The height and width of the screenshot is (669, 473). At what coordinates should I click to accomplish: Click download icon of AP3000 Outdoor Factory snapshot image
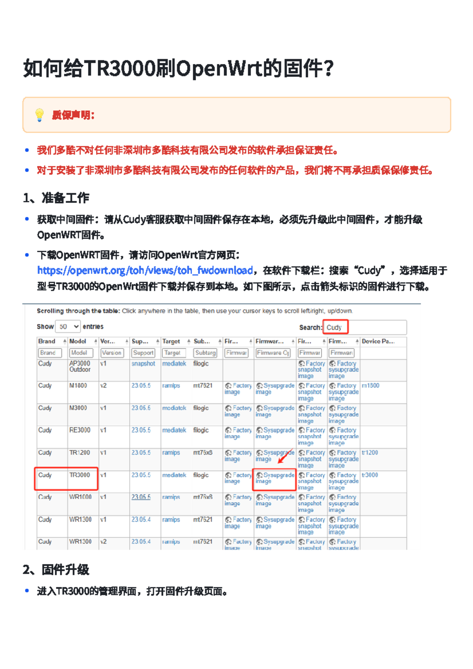(302, 364)
